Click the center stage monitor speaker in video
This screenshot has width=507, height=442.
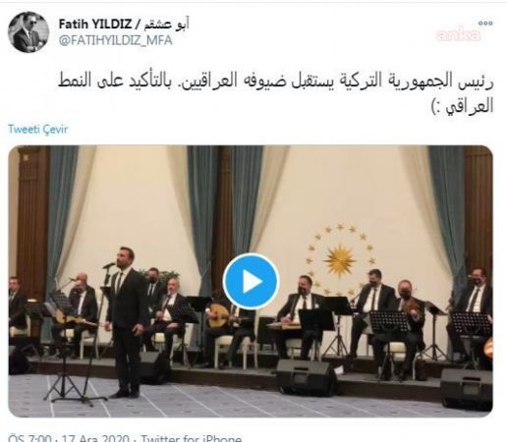tap(307, 376)
